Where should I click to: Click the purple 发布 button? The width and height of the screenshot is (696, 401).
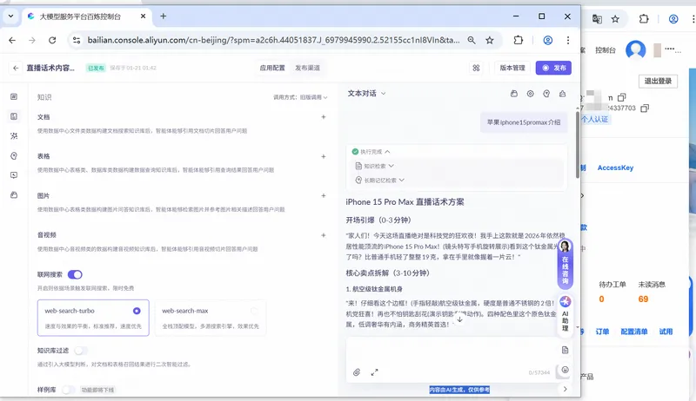[553, 68]
